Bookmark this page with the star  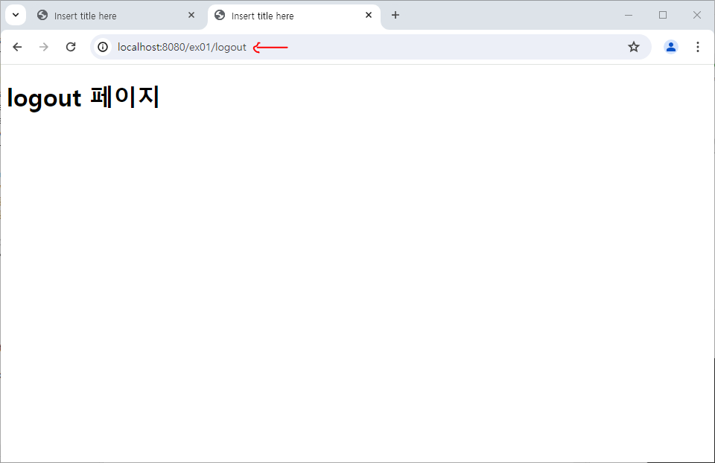(x=633, y=47)
